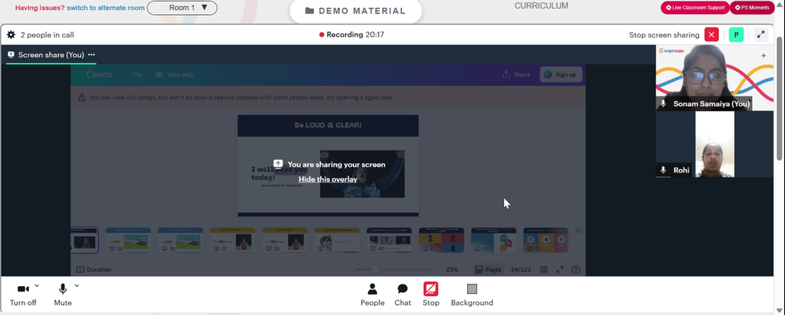Click View only indicator
This screenshot has width=785, height=315.
pos(174,74)
